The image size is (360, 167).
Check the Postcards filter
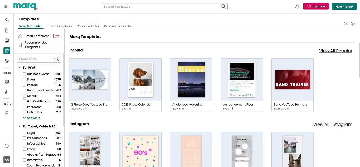(25, 107)
